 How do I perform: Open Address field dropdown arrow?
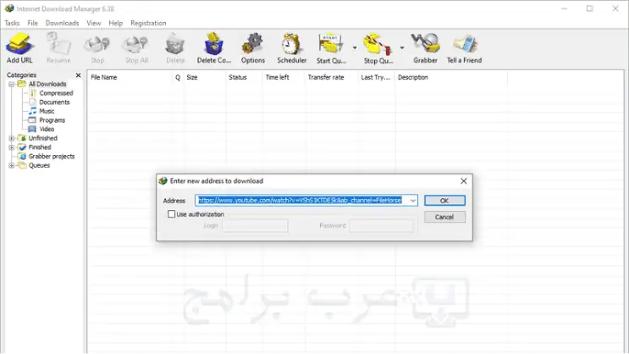[x=413, y=200]
